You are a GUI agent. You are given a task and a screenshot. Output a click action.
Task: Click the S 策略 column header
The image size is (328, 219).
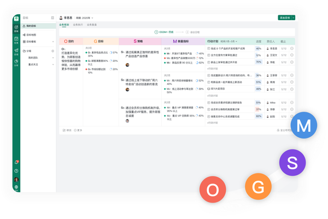pyautogui.click(x=140, y=41)
